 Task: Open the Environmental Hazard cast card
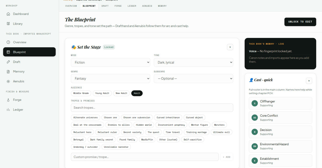pos(280,146)
